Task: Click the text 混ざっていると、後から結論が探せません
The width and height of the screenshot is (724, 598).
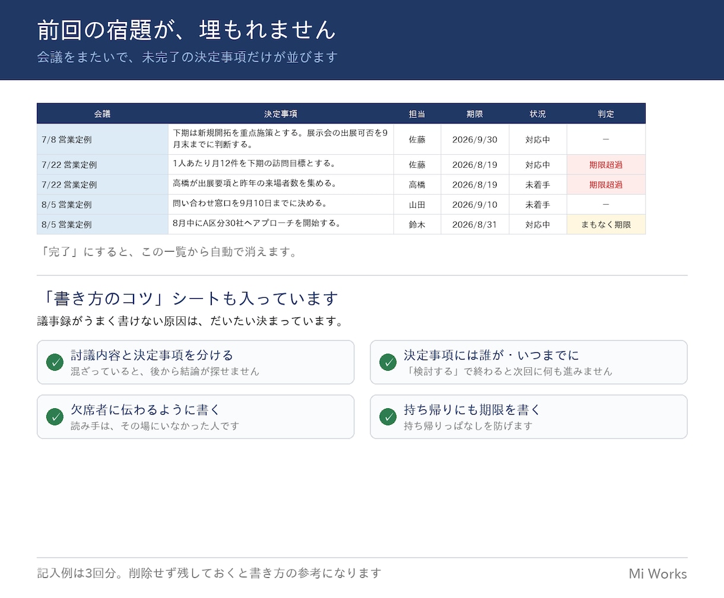Action: pos(165,371)
